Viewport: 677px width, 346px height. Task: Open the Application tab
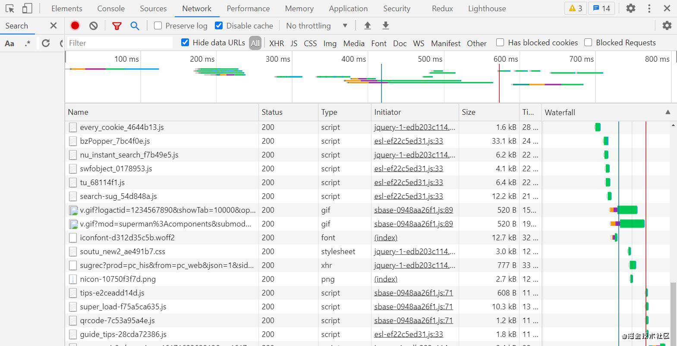click(x=348, y=9)
